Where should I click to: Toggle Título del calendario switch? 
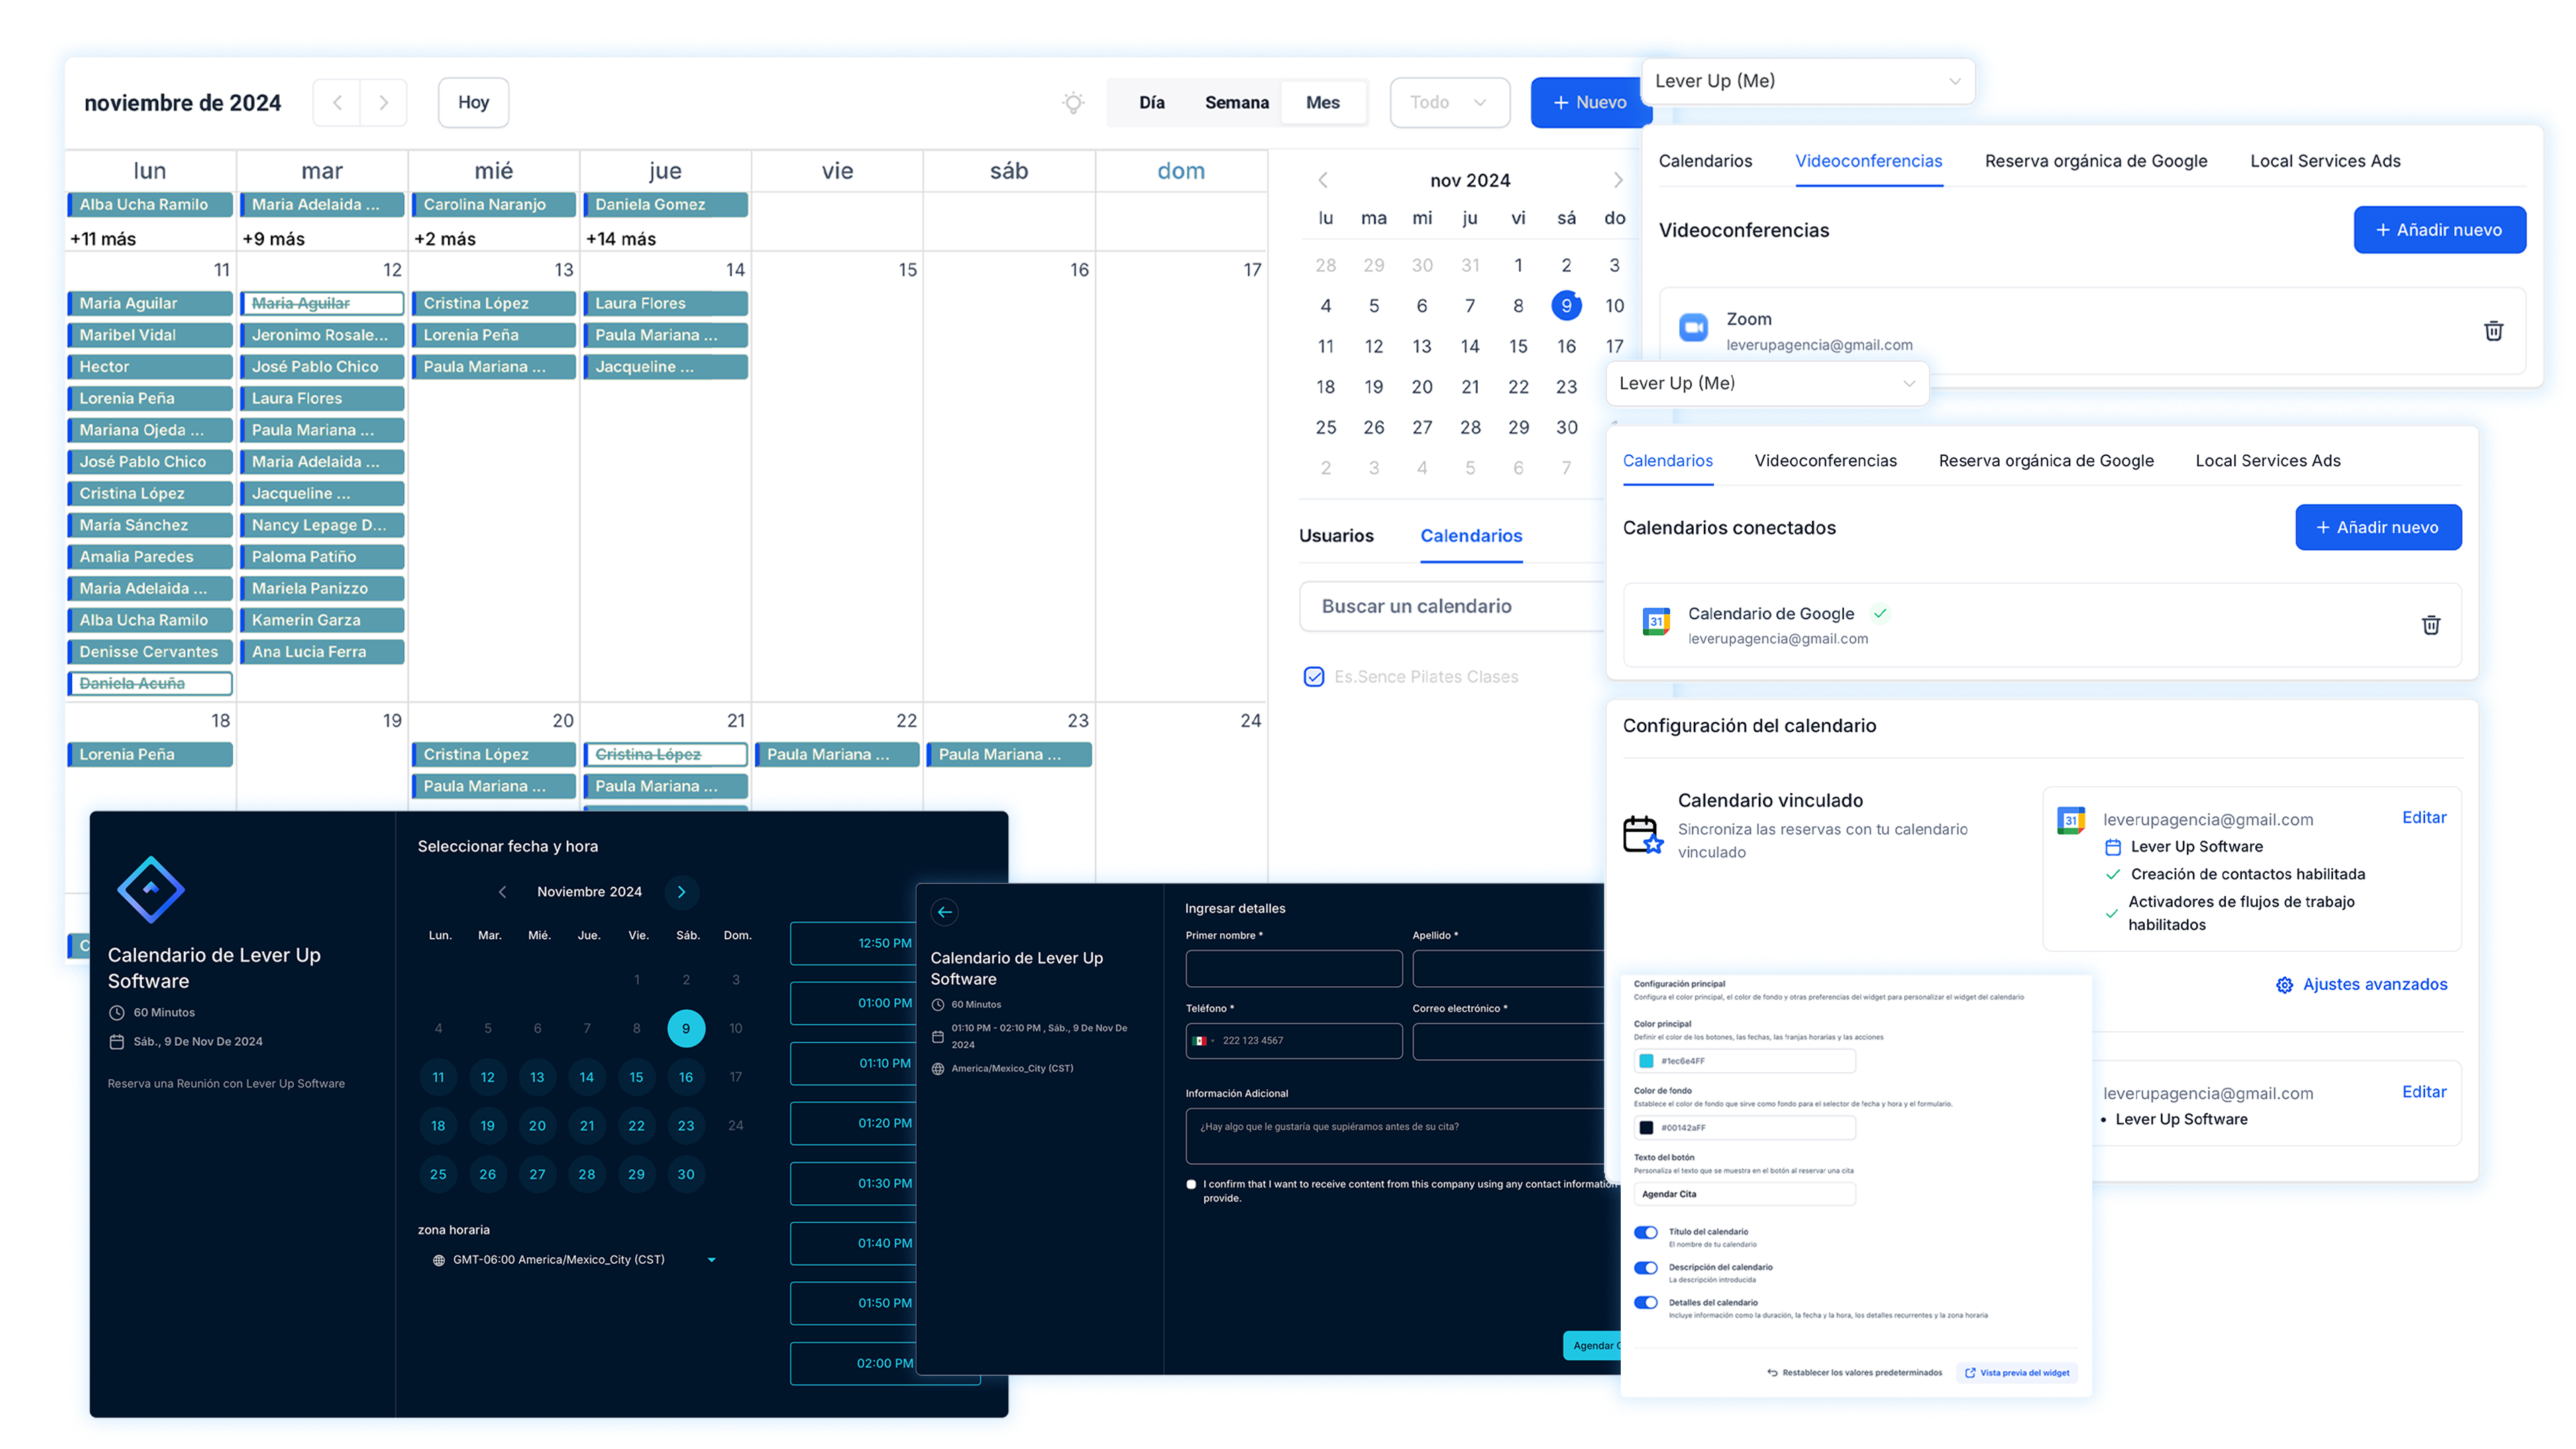tap(1645, 1233)
